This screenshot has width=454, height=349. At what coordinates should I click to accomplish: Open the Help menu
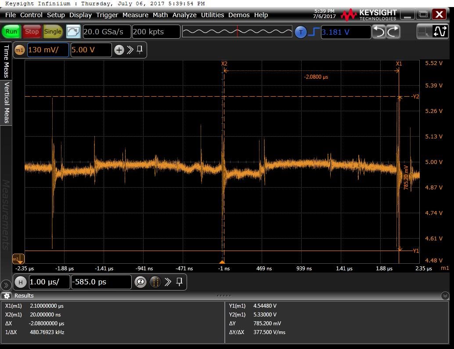261,15
